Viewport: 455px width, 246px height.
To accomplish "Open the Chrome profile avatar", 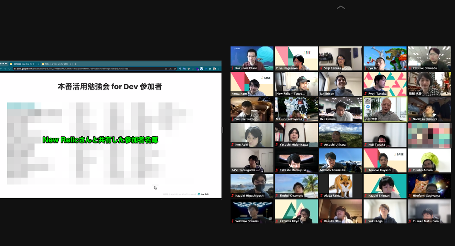I will (x=214, y=69).
